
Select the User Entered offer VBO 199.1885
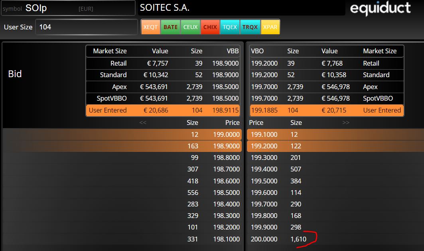(x=264, y=110)
